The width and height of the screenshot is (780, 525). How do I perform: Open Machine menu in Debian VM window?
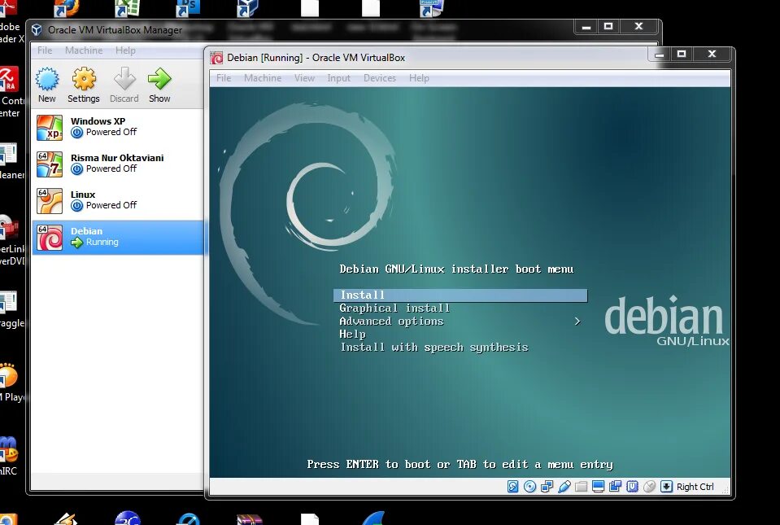(263, 78)
